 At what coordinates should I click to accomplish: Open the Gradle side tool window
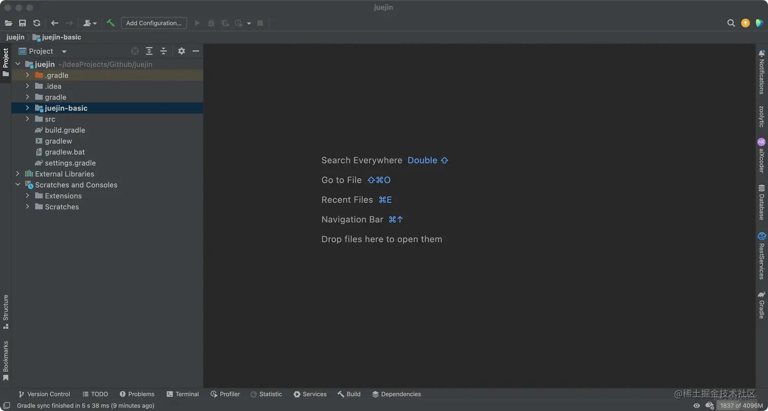click(761, 305)
